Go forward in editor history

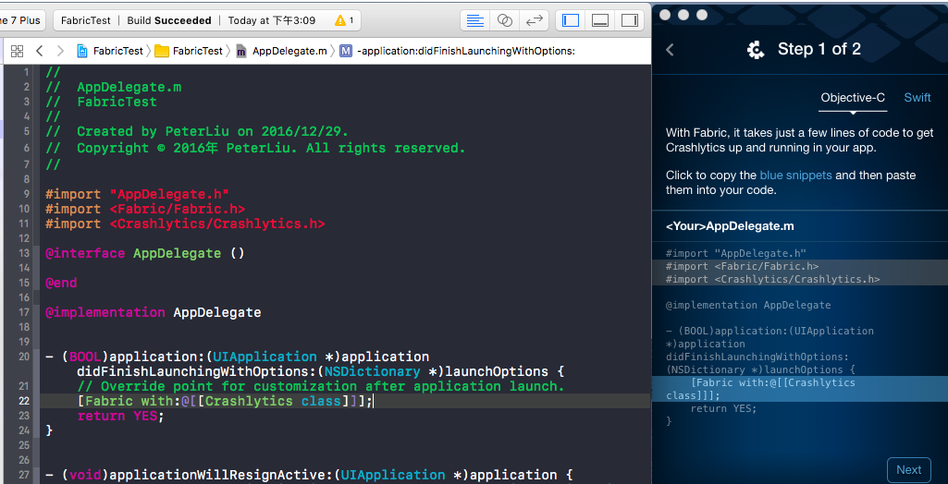(x=60, y=51)
